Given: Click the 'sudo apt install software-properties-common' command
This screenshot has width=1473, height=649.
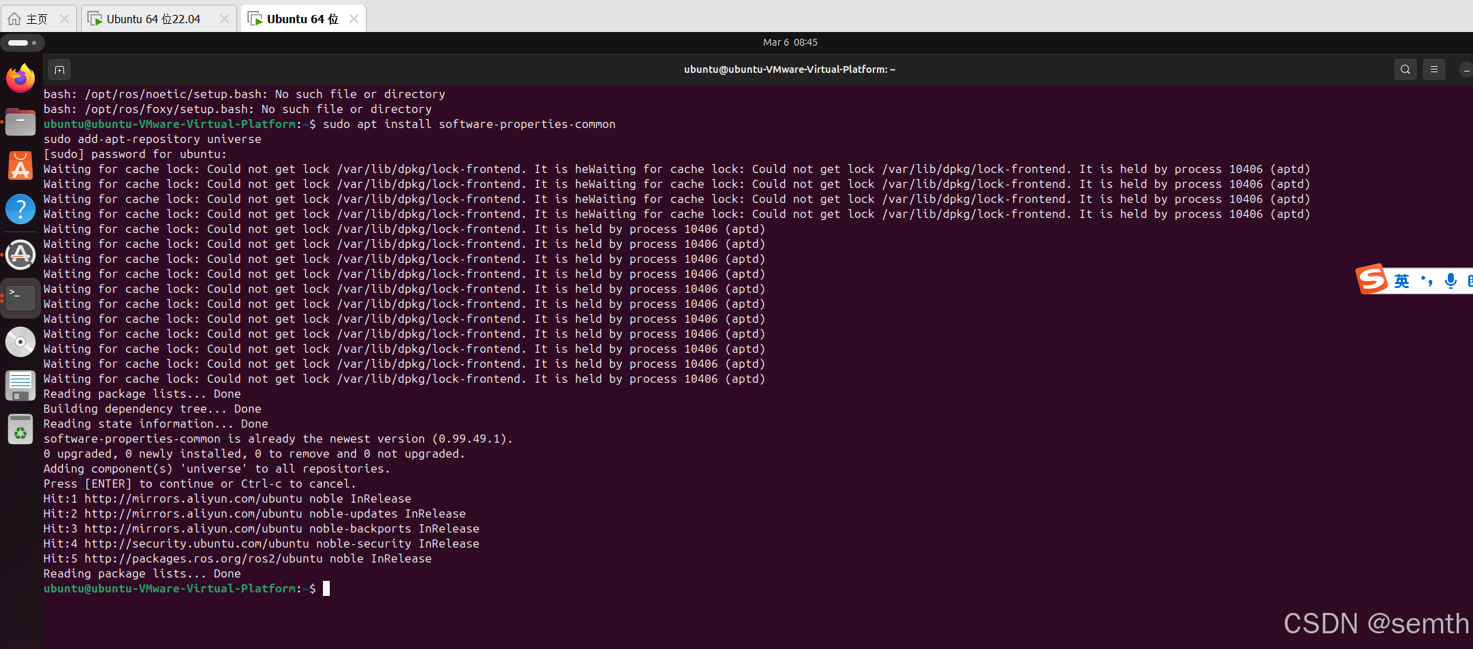Looking at the screenshot, I should (x=469, y=124).
